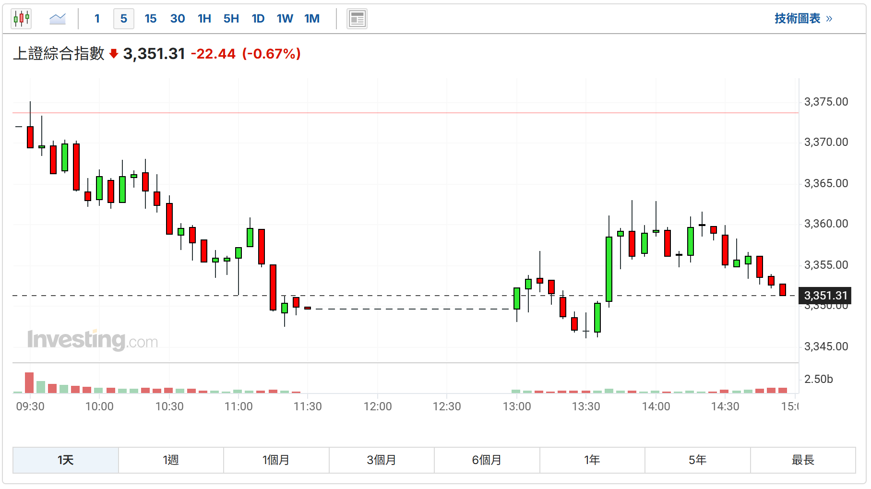This screenshot has width=871, height=489.
Task: Click the red down-arrow beside index name
Action: (x=114, y=54)
